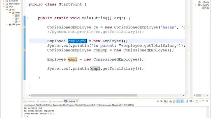The image size is (211, 118).
Task: Switch to the Problems tab
Action: click(29, 102)
